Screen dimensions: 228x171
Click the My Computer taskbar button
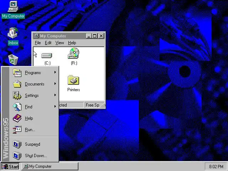click(50, 166)
